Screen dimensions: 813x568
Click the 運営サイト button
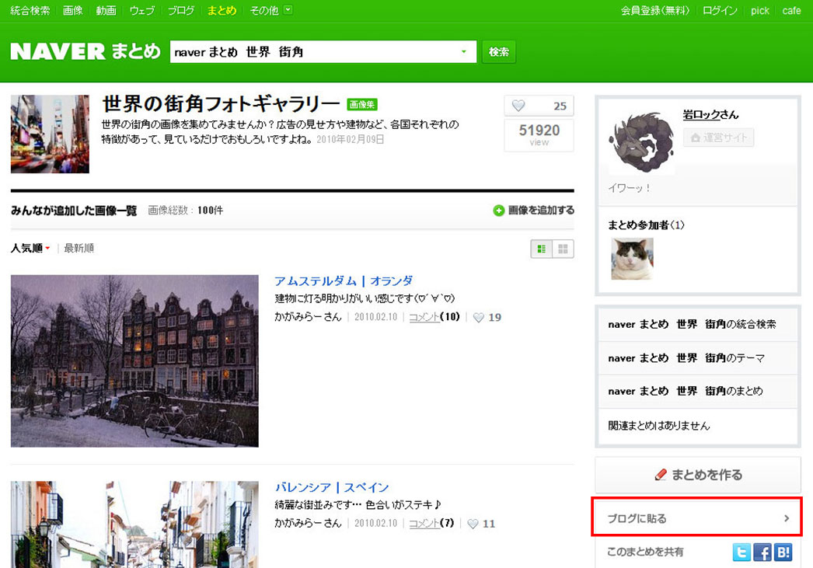[718, 138]
